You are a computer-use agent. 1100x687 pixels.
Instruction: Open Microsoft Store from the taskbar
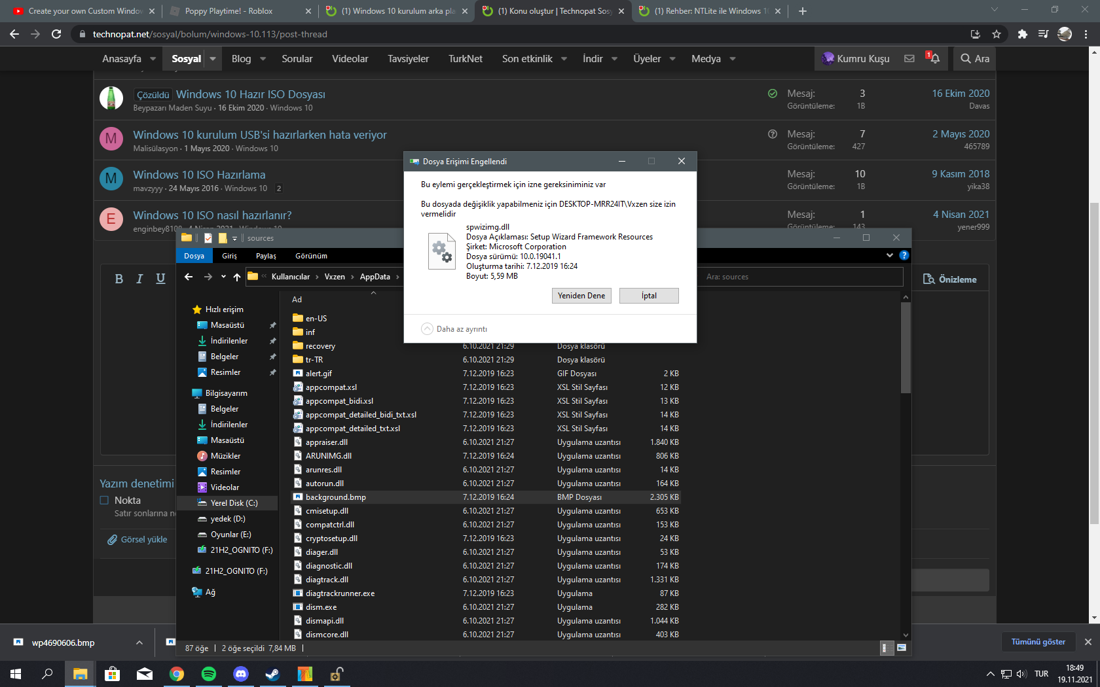tap(113, 674)
